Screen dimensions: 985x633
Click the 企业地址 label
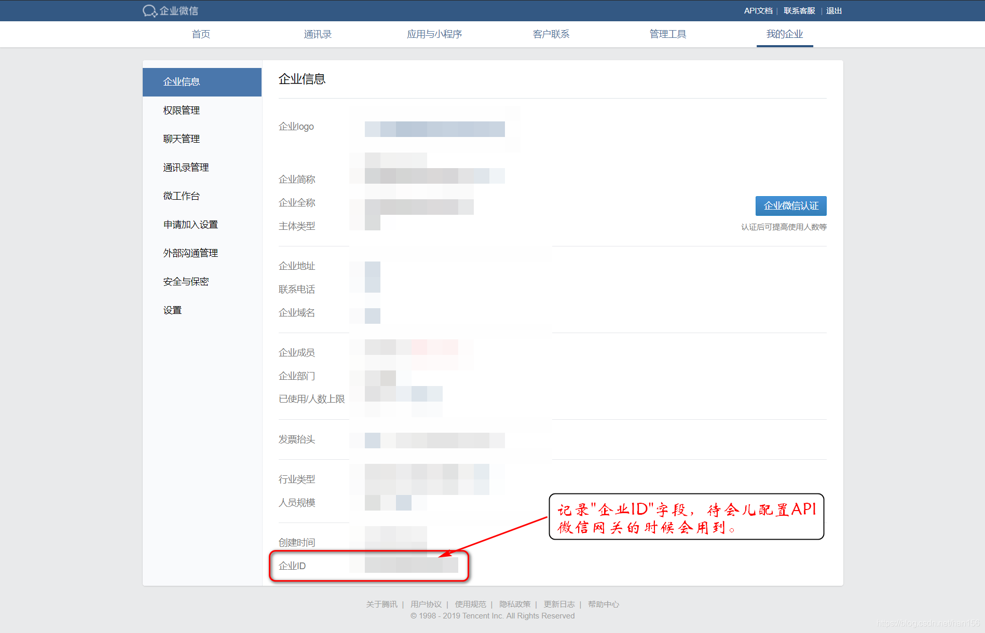[297, 266]
